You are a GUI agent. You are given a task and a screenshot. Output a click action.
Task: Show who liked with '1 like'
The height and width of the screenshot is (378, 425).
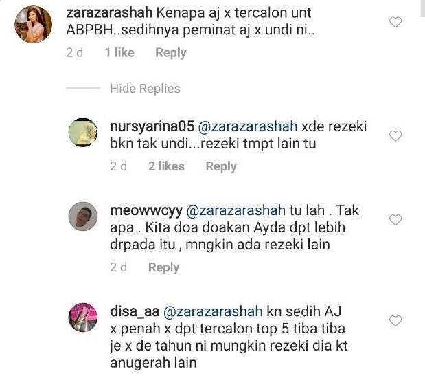(119, 52)
